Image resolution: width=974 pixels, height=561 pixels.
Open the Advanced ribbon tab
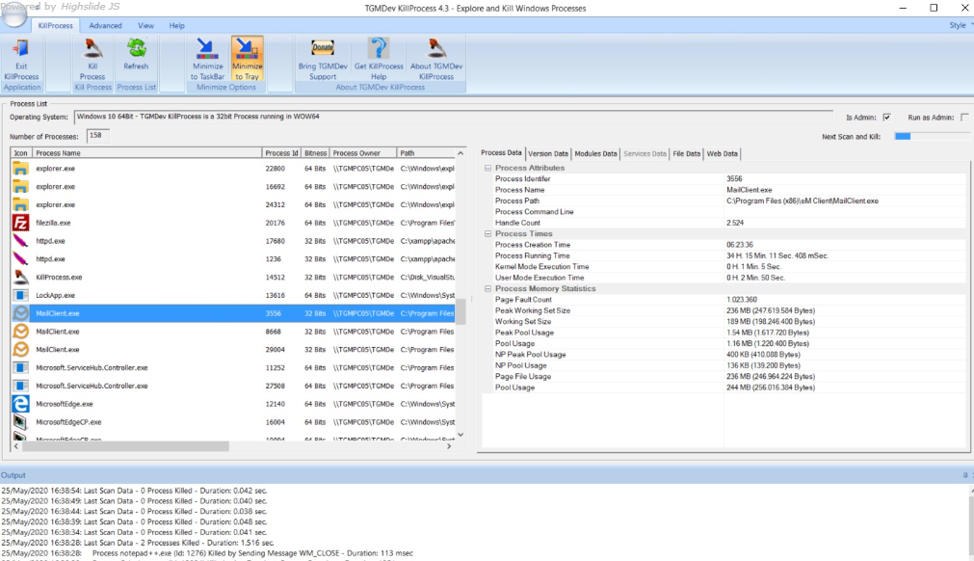pyautogui.click(x=105, y=25)
